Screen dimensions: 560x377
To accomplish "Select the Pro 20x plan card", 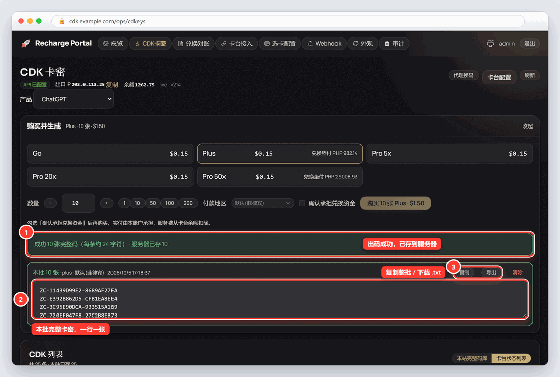I will 110,177.
